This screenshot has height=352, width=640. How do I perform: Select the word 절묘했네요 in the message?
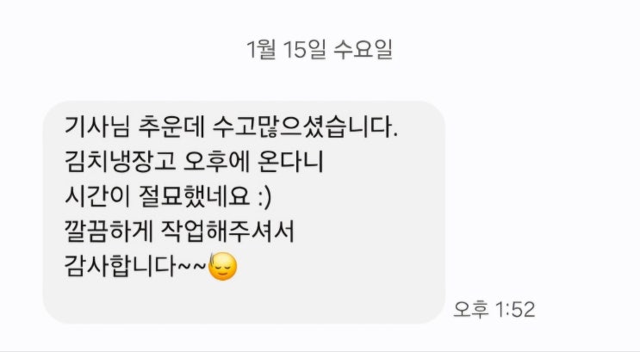pyautogui.click(x=195, y=196)
